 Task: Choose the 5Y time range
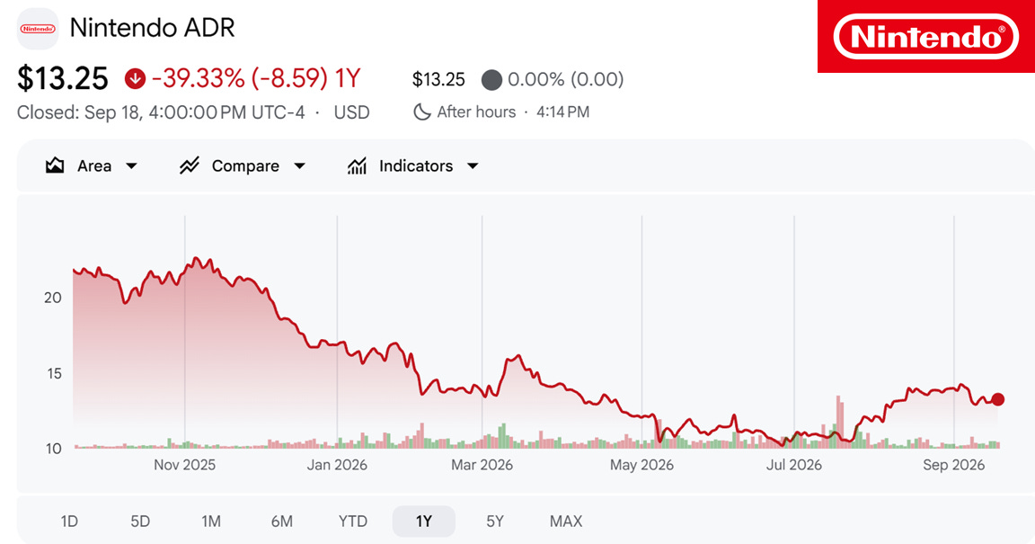(x=495, y=521)
